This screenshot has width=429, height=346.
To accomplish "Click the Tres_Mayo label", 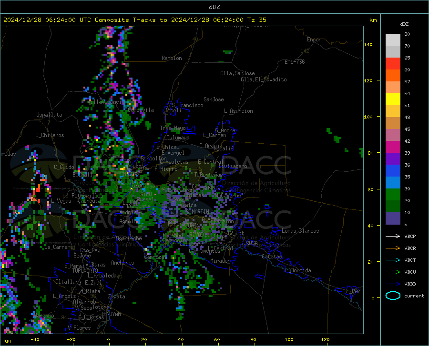I will [x=173, y=128].
